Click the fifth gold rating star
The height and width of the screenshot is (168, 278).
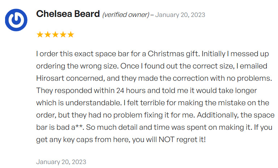(70, 35)
